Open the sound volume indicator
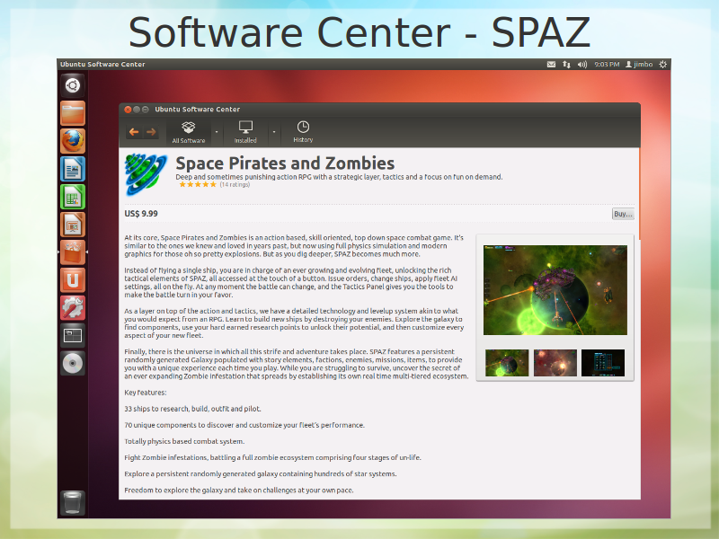 [x=582, y=65]
